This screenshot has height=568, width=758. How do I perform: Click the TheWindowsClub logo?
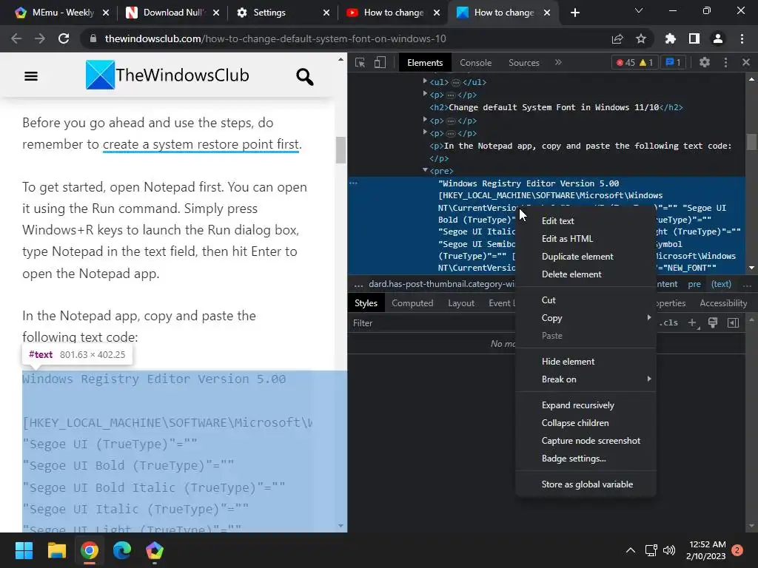167,75
